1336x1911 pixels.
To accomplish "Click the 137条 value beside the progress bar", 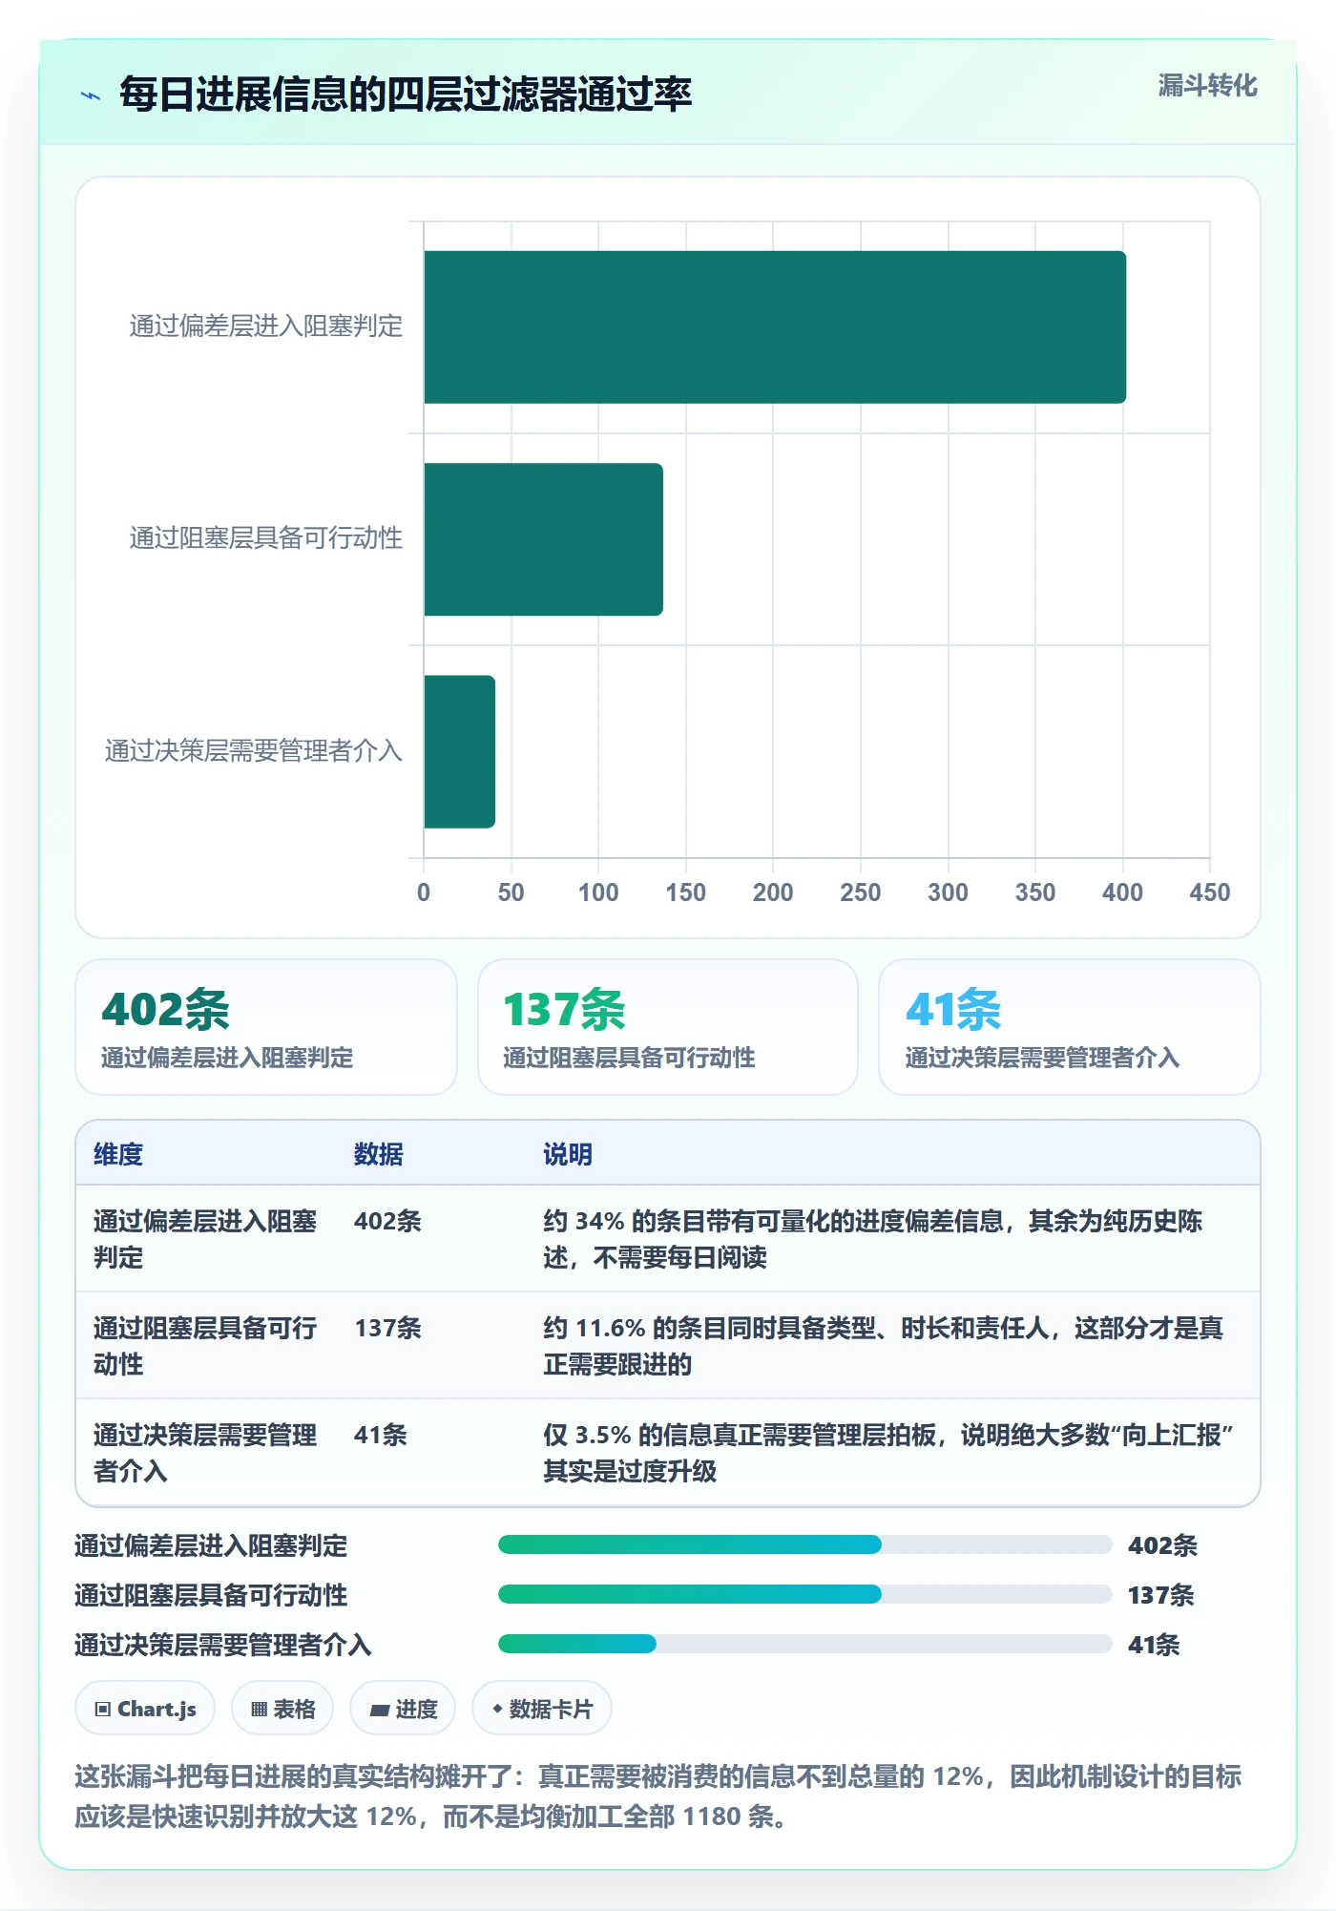I will 1161,1595.
